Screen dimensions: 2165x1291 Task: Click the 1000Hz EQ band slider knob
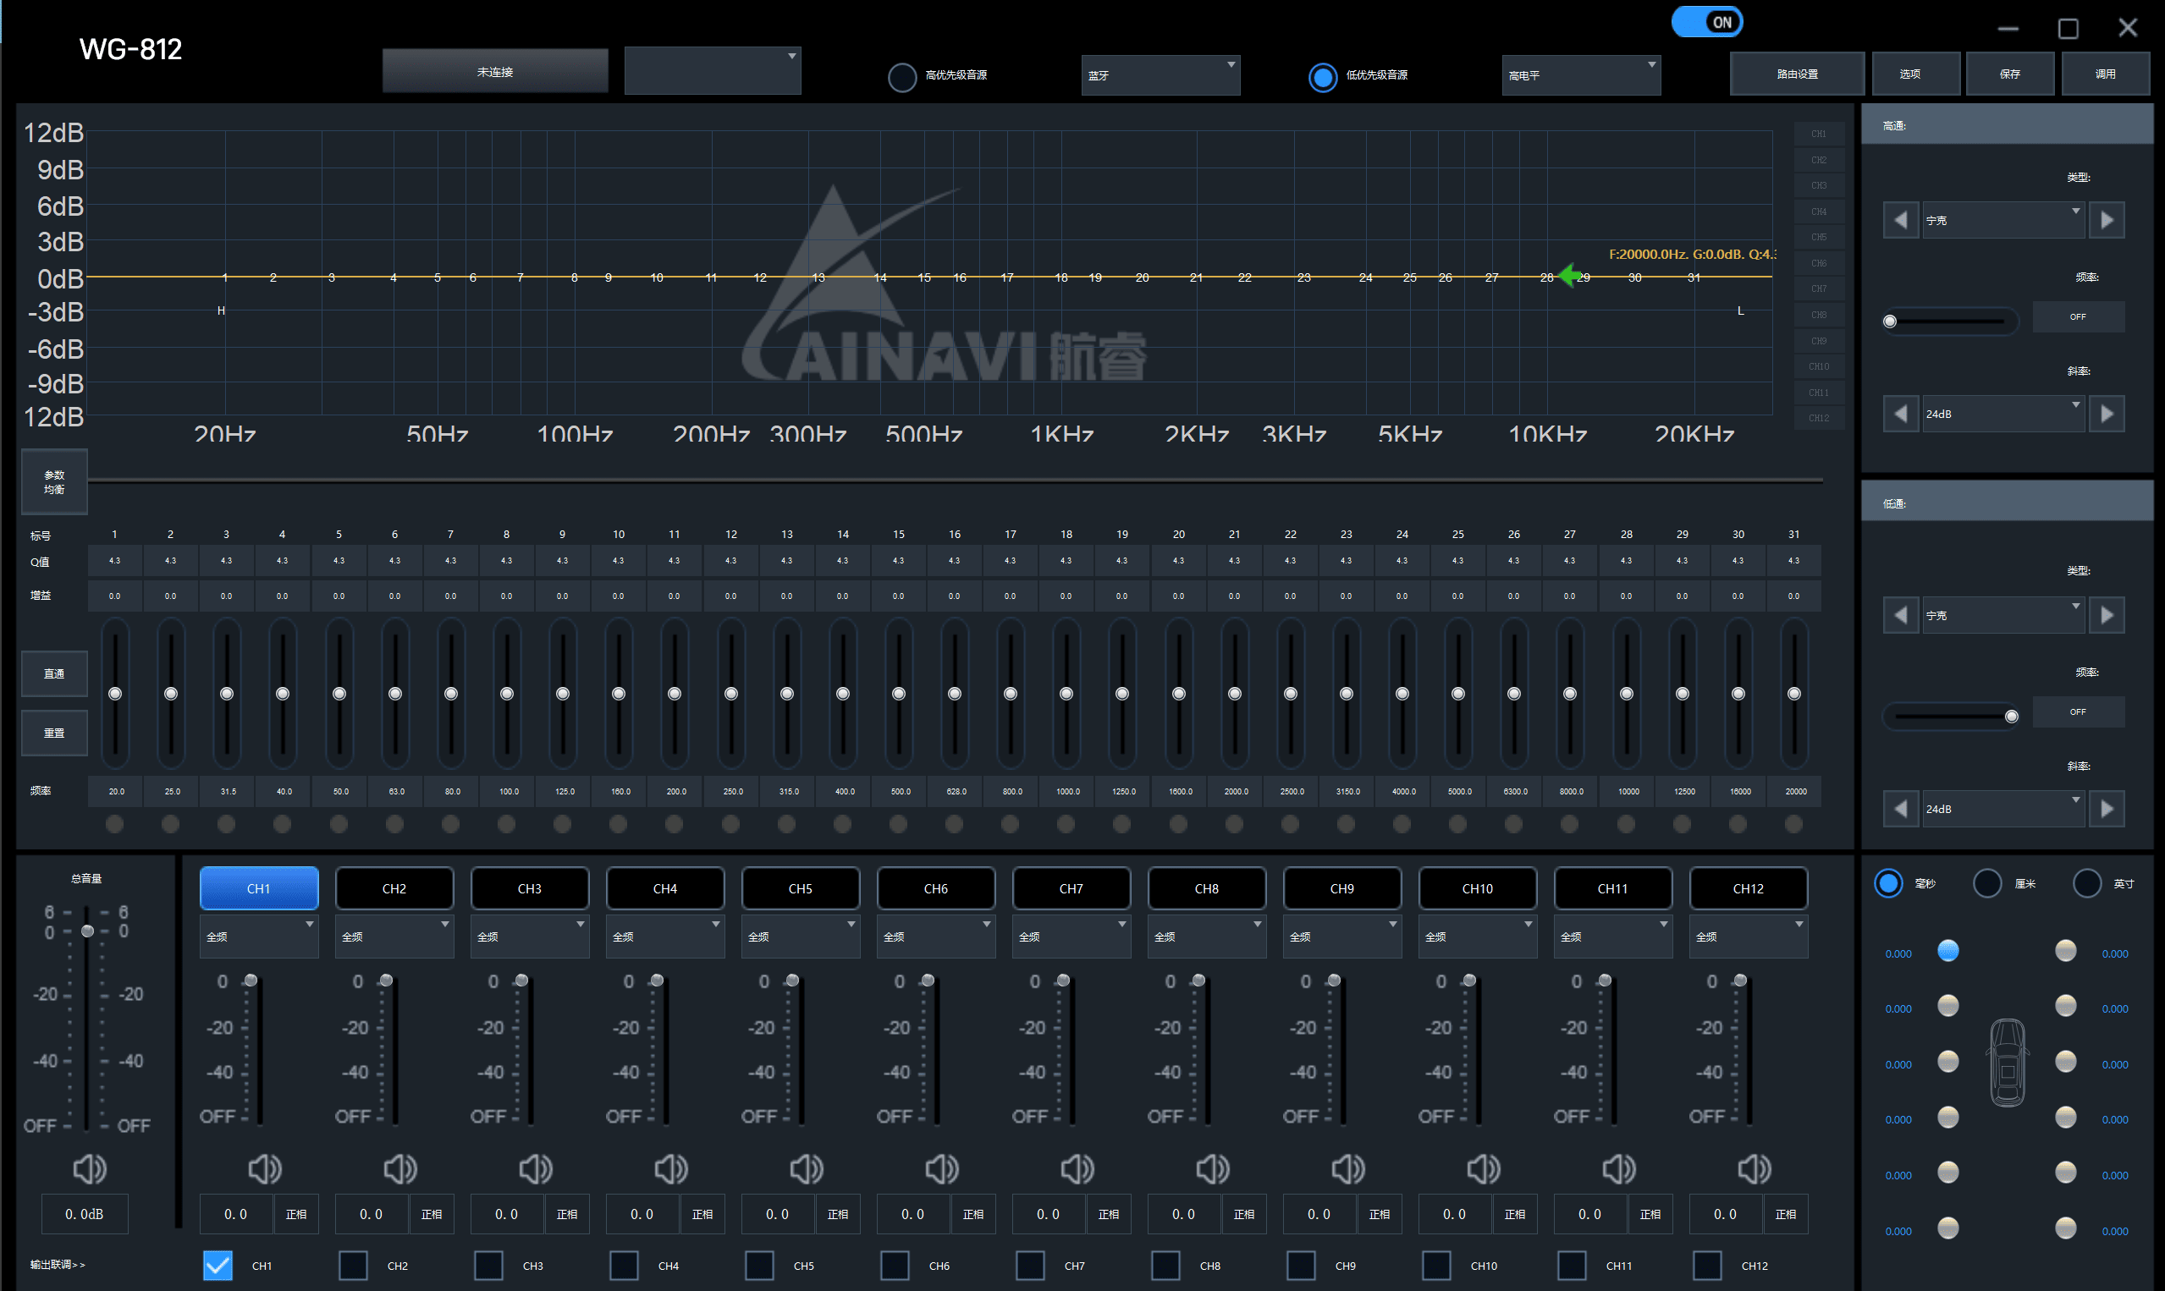(1066, 694)
